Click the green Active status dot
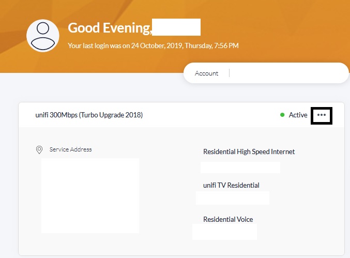This screenshot has width=350, height=258. 282,115
